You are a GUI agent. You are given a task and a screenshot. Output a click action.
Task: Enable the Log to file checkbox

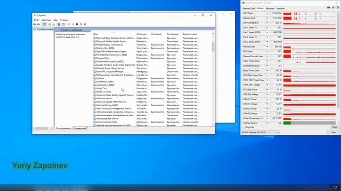click(x=244, y=127)
